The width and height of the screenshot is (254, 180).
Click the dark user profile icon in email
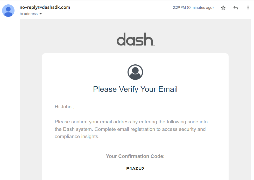coord(135,72)
